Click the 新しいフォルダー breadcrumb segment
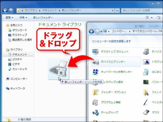The image size is (163, 122). (72, 11)
